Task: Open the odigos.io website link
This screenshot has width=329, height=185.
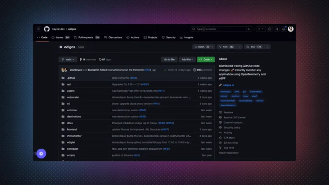Action: (x=228, y=85)
